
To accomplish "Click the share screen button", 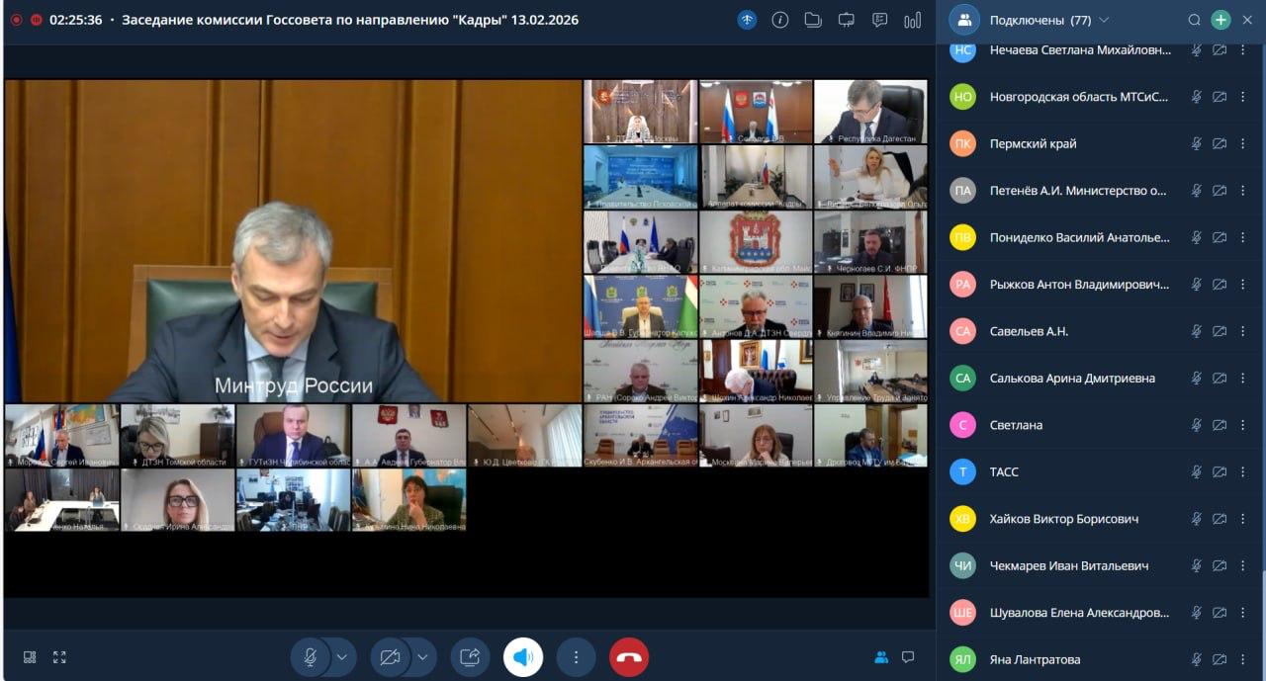I will 470,657.
